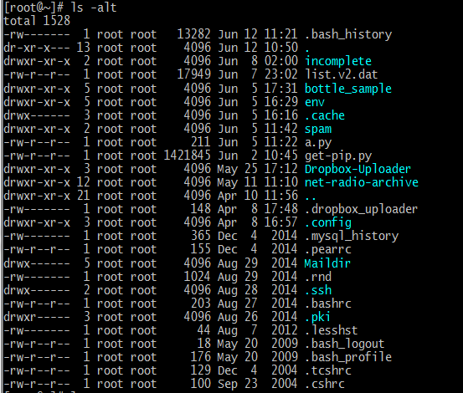Click on list.v2.dat filename

coord(342,74)
